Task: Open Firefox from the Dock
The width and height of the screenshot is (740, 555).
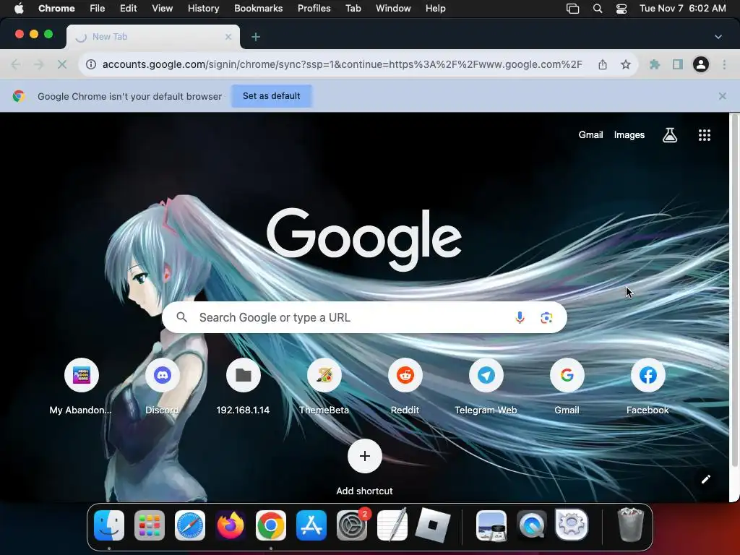Action: 231,525
